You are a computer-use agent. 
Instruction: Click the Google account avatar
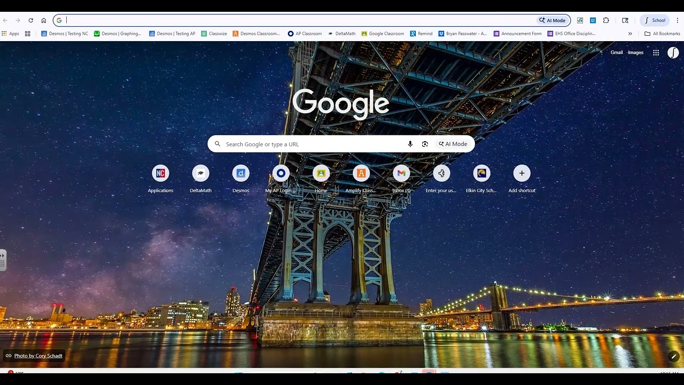click(x=673, y=52)
